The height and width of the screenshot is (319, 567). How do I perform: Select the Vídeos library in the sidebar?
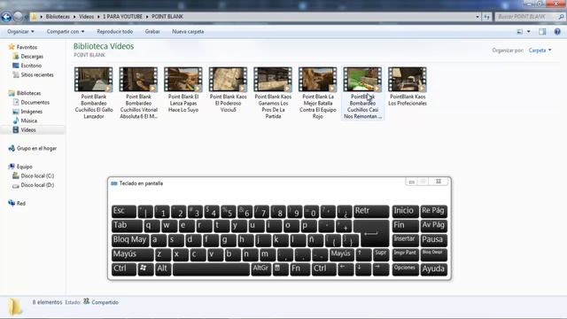[x=24, y=130]
